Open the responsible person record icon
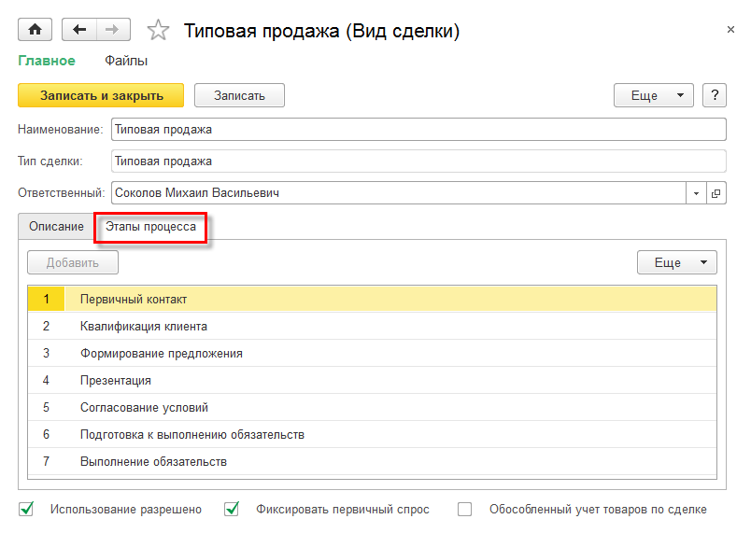The height and width of the screenshot is (533, 751). pyautogui.click(x=716, y=193)
